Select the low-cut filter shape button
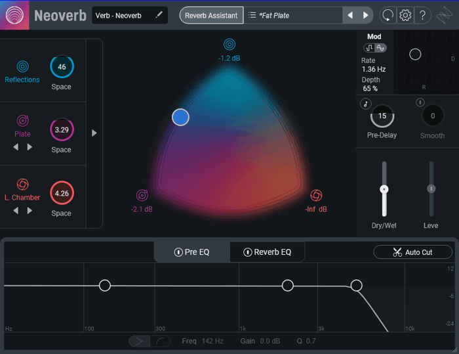The image size is (459, 354). (x=139, y=341)
